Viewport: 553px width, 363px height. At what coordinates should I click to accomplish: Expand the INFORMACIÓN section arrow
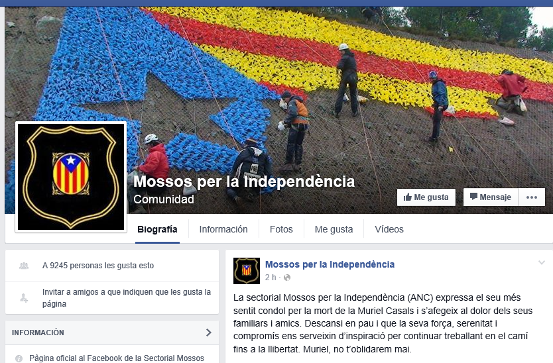208,333
